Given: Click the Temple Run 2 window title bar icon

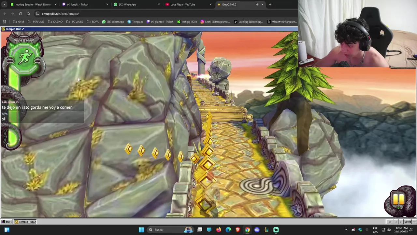Looking at the screenshot, I should [x=3, y=29].
